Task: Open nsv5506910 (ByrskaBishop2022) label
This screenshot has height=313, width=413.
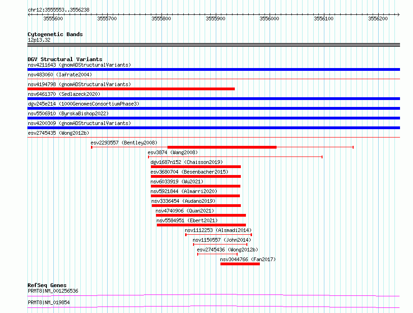Action: [x=68, y=113]
